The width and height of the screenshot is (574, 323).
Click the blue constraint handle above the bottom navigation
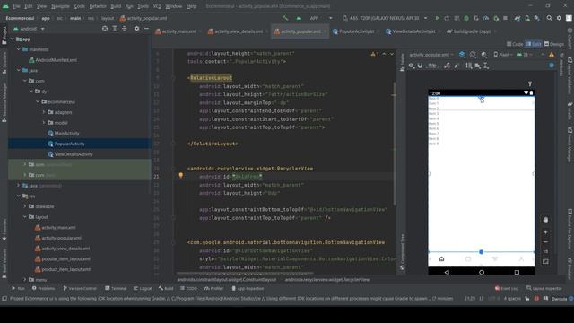(x=481, y=252)
